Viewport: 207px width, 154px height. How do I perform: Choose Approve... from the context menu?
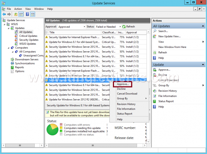(x=123, y=84)
